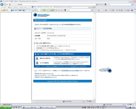Click the GMO GlobalSign homepage link

click(x=46, y=77)
